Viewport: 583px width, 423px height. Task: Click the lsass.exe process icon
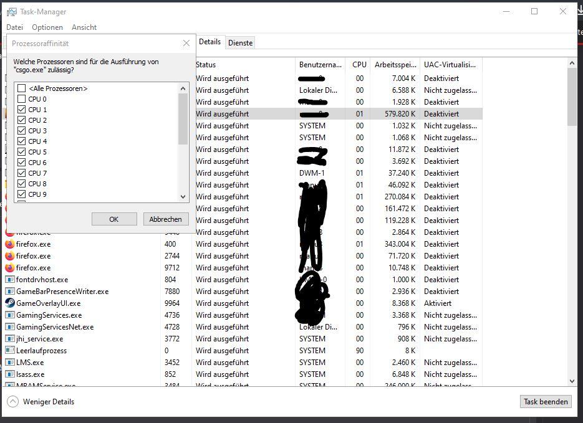point(10,374)
